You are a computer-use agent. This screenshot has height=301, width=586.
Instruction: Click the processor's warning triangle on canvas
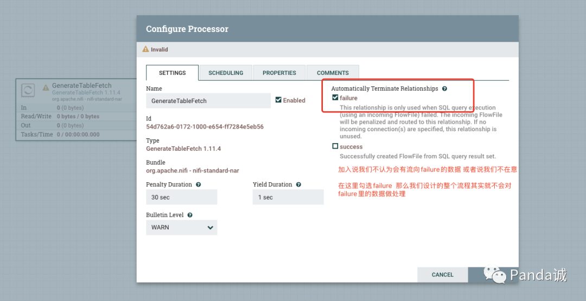click(46, 87)
